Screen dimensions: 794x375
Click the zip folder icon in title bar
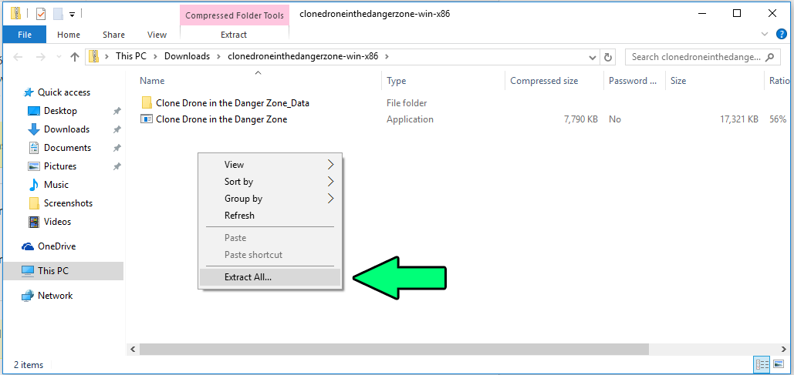point(15,14)
